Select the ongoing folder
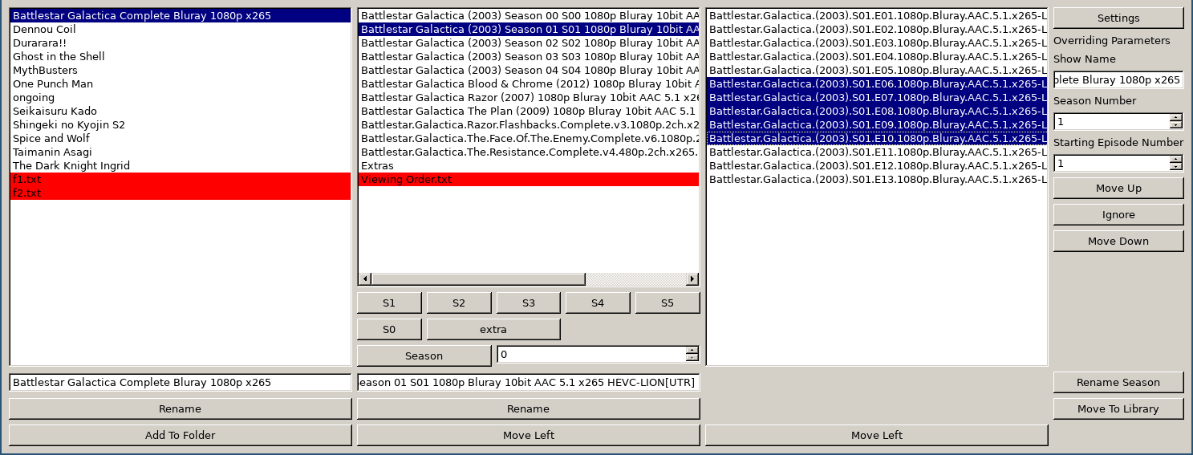Viewport: 1193px width, 455px height. pos(181,97)
